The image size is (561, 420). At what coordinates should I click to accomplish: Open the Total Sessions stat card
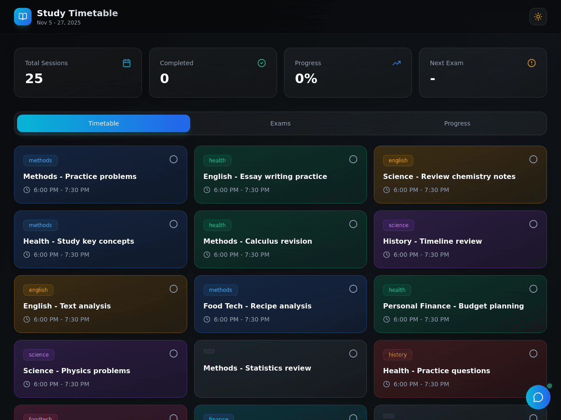(78, 73)
